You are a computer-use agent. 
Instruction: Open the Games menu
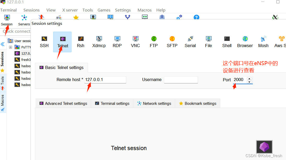pyautogui.click(x=104, y=10)
